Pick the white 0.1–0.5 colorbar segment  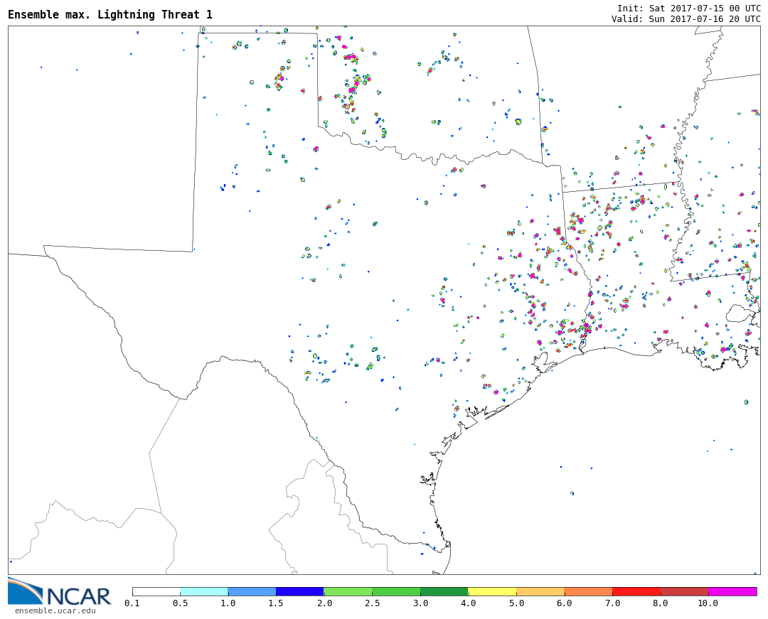point(156,591)
